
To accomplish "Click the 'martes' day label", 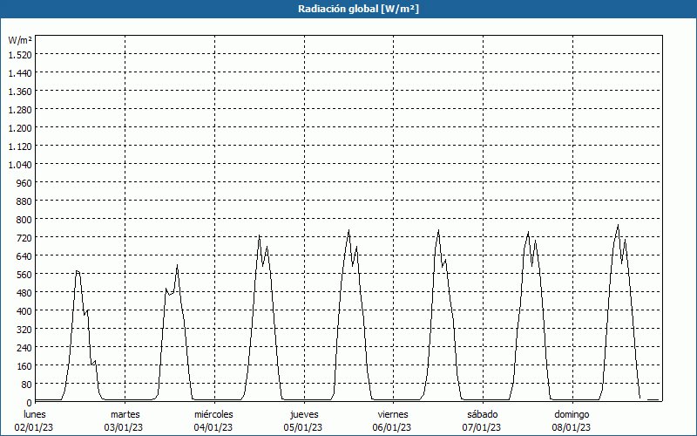I will (125, 414).
